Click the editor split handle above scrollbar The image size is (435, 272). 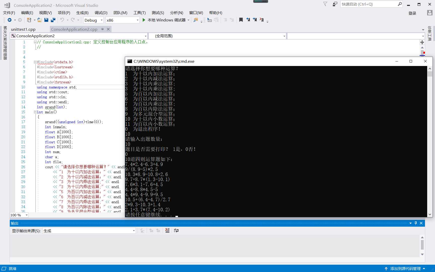point(422,42)
